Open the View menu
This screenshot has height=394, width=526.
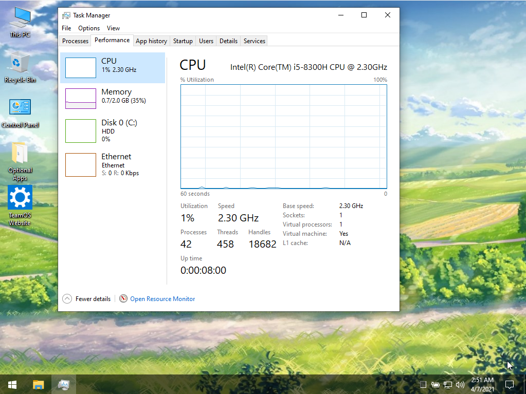click(114, 28)
